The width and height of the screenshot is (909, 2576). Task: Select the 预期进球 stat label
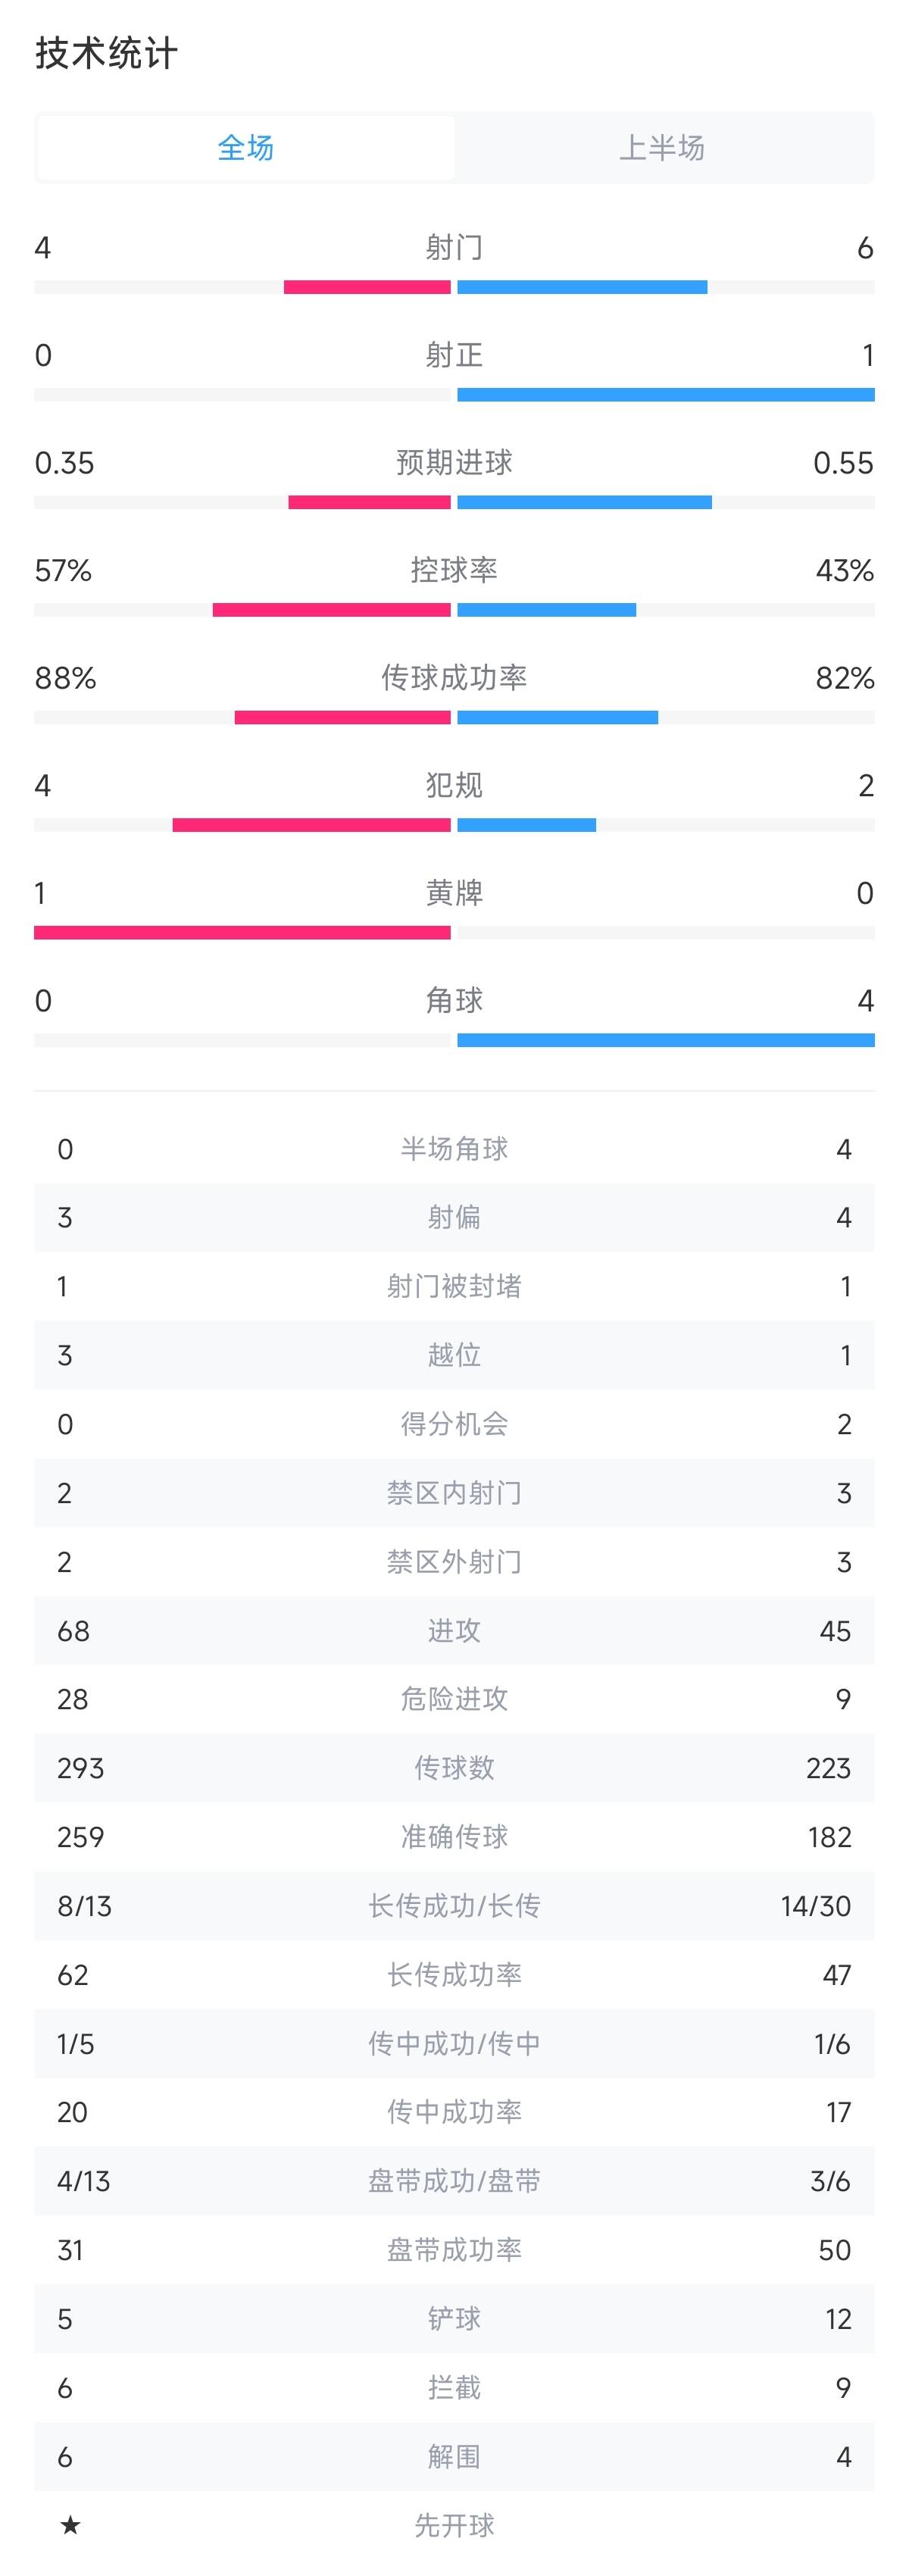pos(454,463)
